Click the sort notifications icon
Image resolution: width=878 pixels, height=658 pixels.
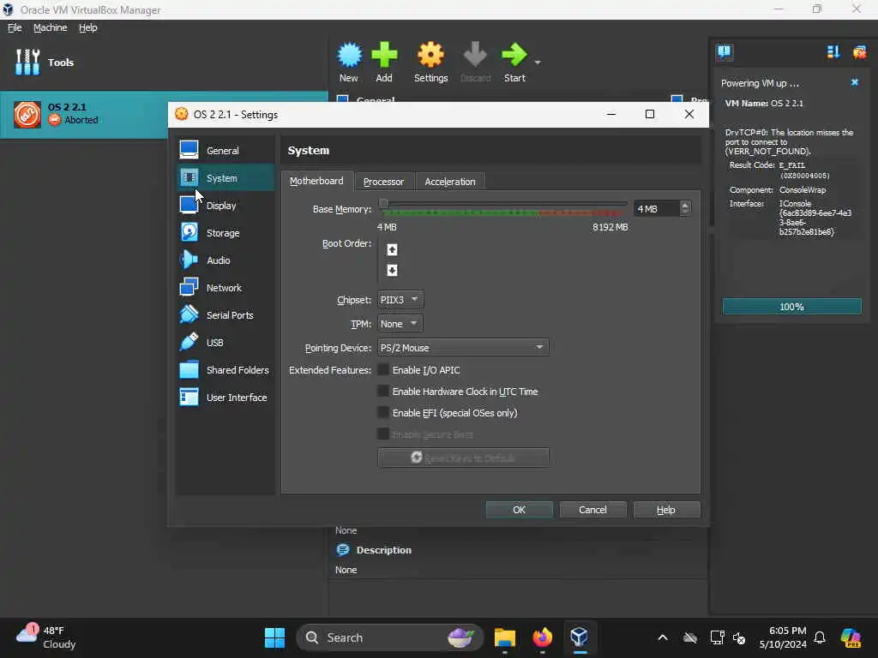[833, 52]
